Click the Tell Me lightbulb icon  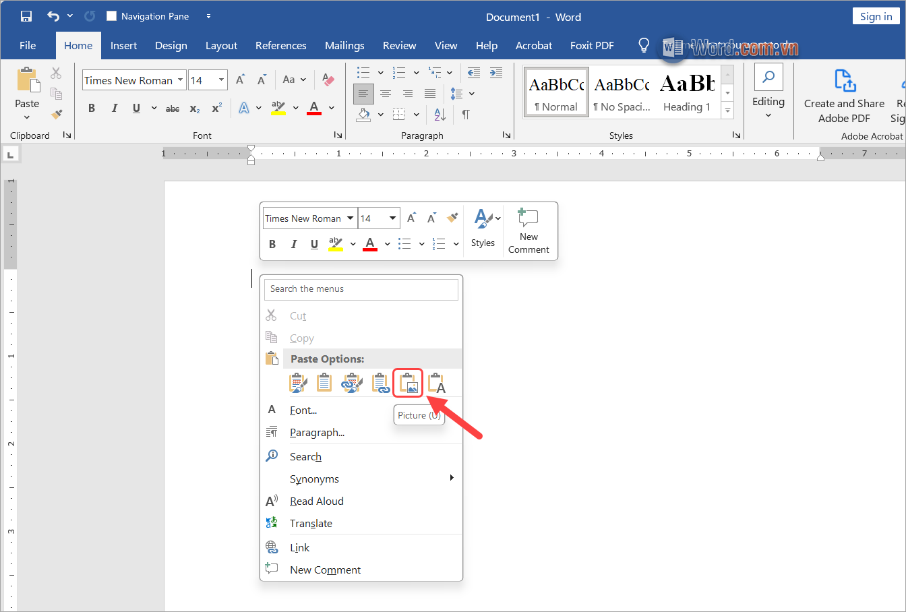(644, 45)
